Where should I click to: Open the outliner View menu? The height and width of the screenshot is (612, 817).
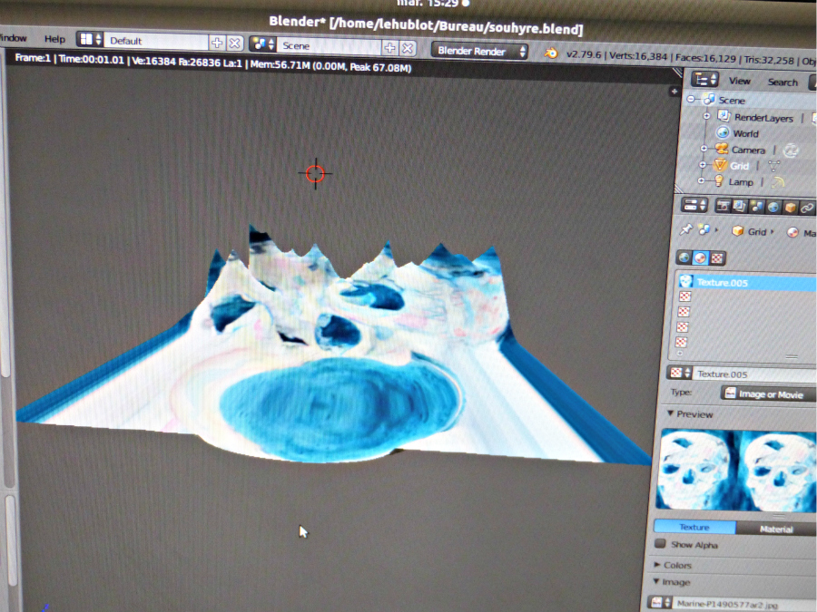(740, 81)
